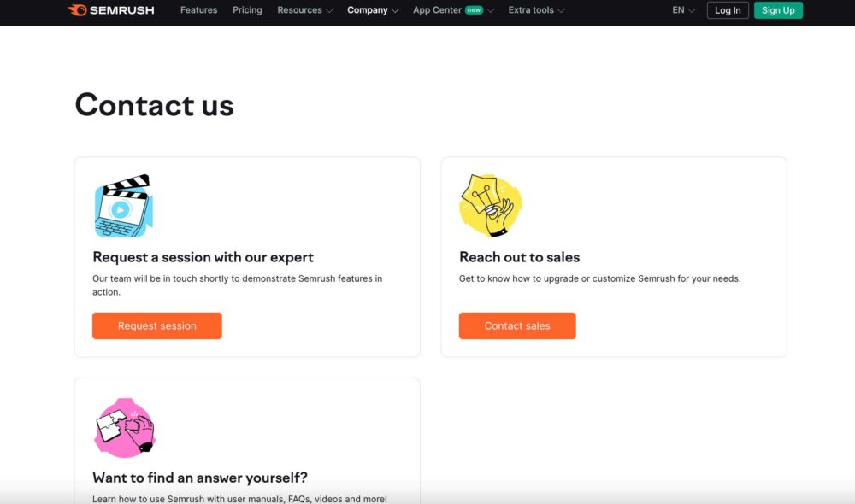Click the 'Request a session with our expert' heading
Screen dimensions: 855x504
(x=203, y=257)
